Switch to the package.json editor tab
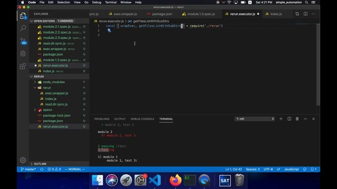 coord(160,14)
